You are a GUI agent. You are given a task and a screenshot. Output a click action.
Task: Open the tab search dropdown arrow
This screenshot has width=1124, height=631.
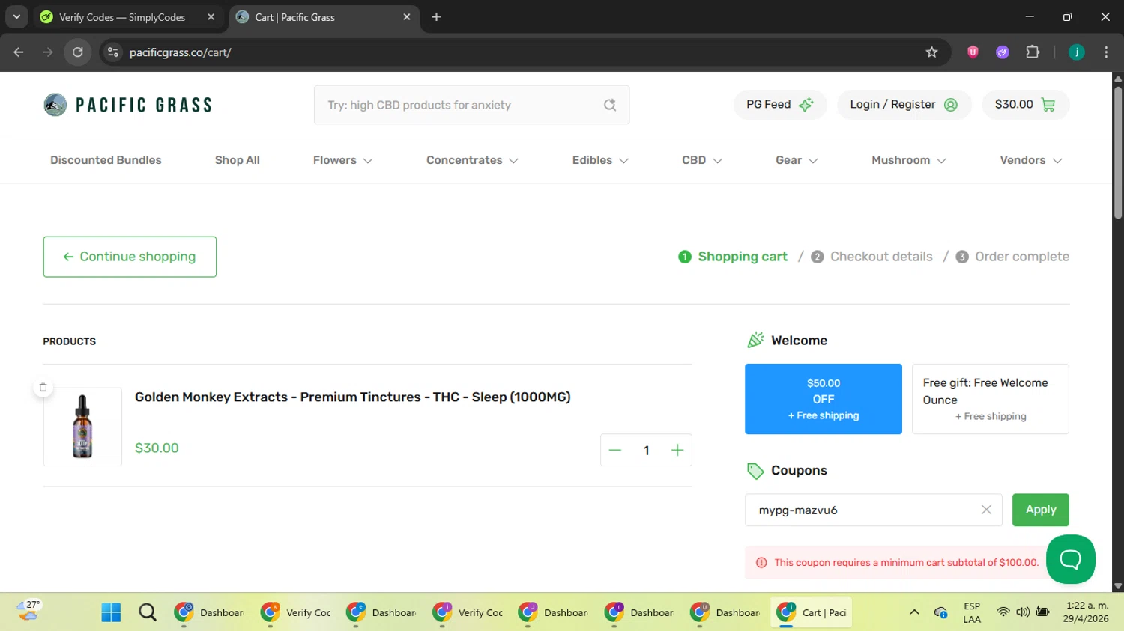(x=16, y=17)
